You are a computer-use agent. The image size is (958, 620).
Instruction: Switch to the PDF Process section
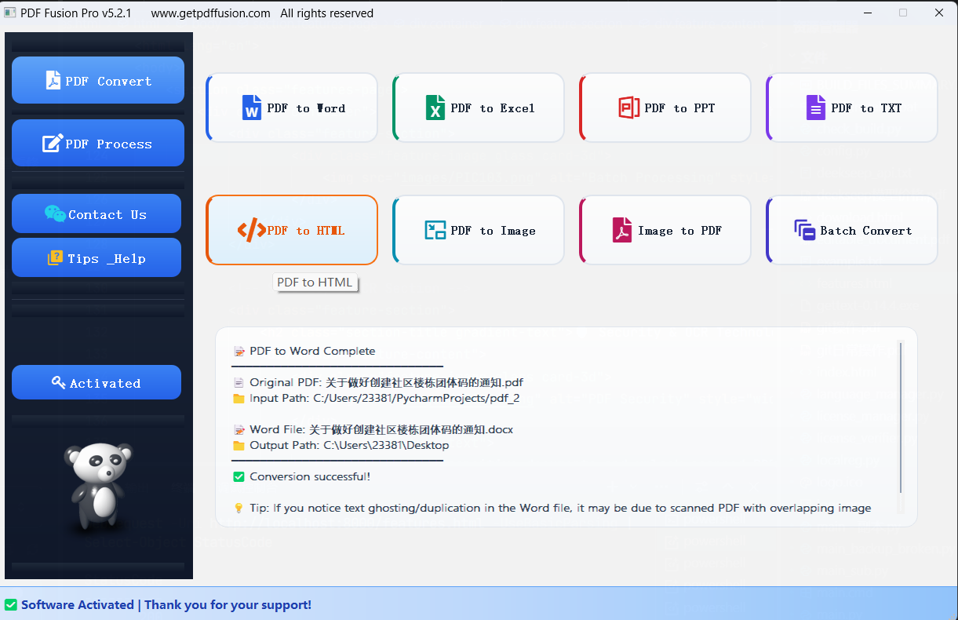[97, 143]
